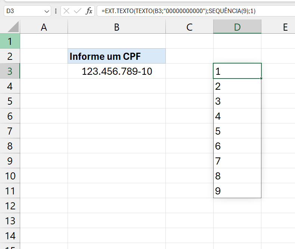
Task: Click the Cancel X formula icon
Action: tap(67, 11)
